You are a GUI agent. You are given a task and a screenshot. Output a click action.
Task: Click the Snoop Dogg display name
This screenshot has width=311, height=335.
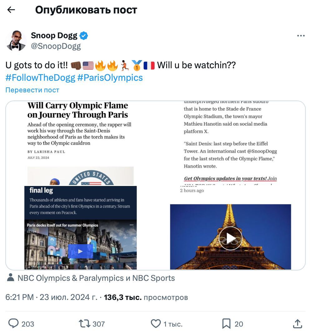(x=54, y=35)
